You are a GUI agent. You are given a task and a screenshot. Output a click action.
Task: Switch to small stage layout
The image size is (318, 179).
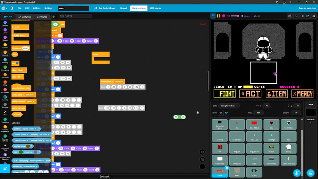point(302,16)
